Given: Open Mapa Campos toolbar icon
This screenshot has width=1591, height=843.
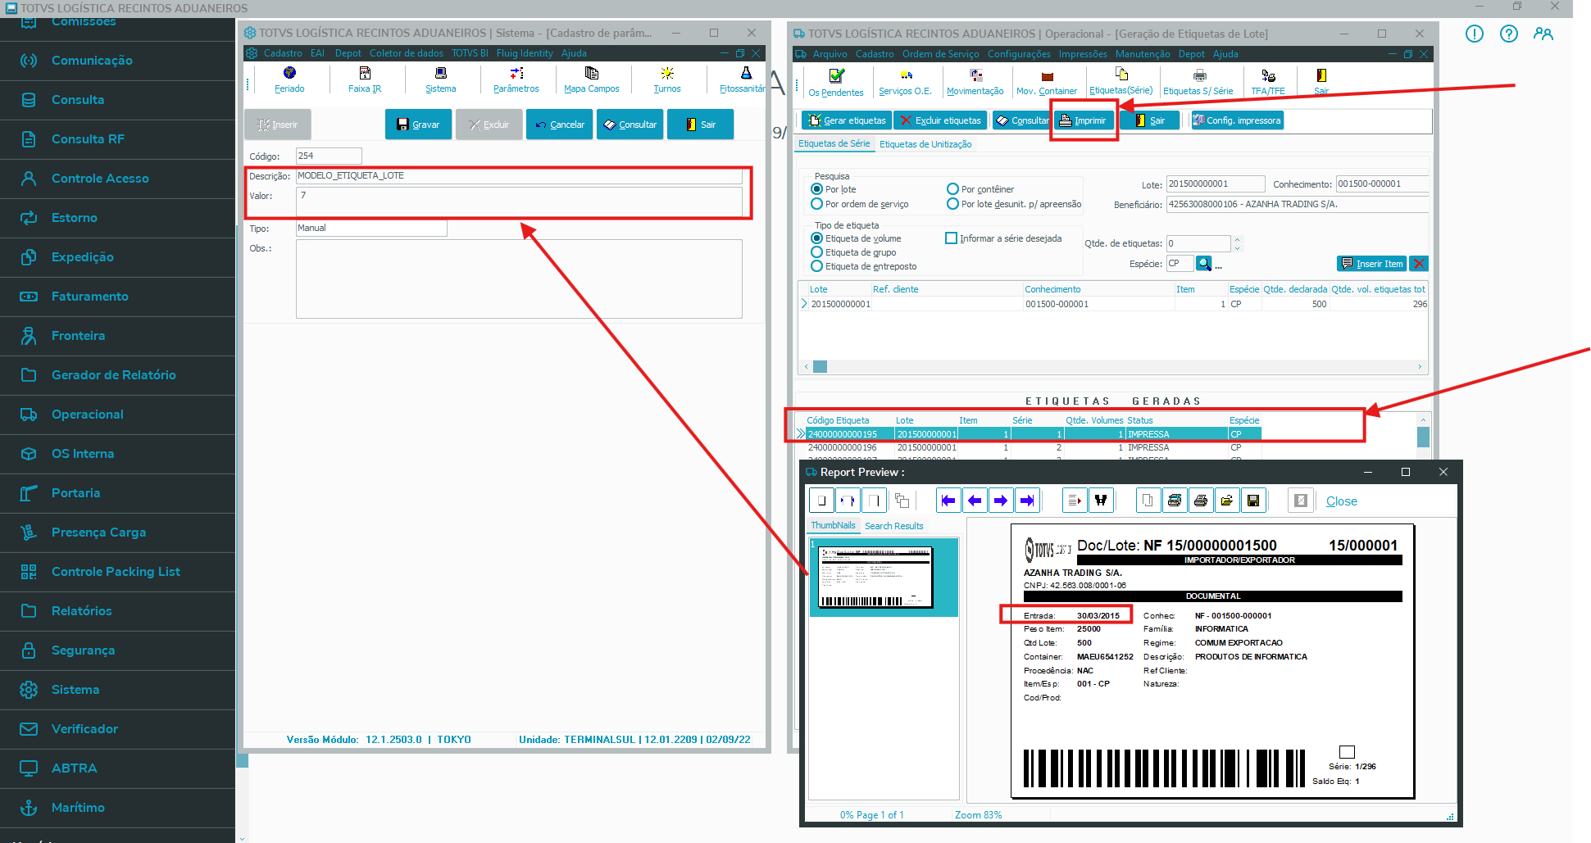Looking at the screenshot, I should pos(592,79).
